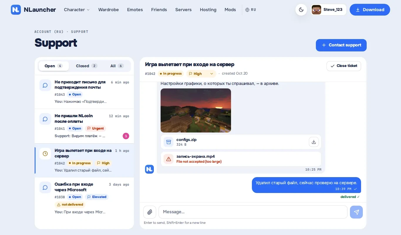Click the Urgent flag on ticket #1041
Viewport: 401px width, 235px height.
[96, 128]
